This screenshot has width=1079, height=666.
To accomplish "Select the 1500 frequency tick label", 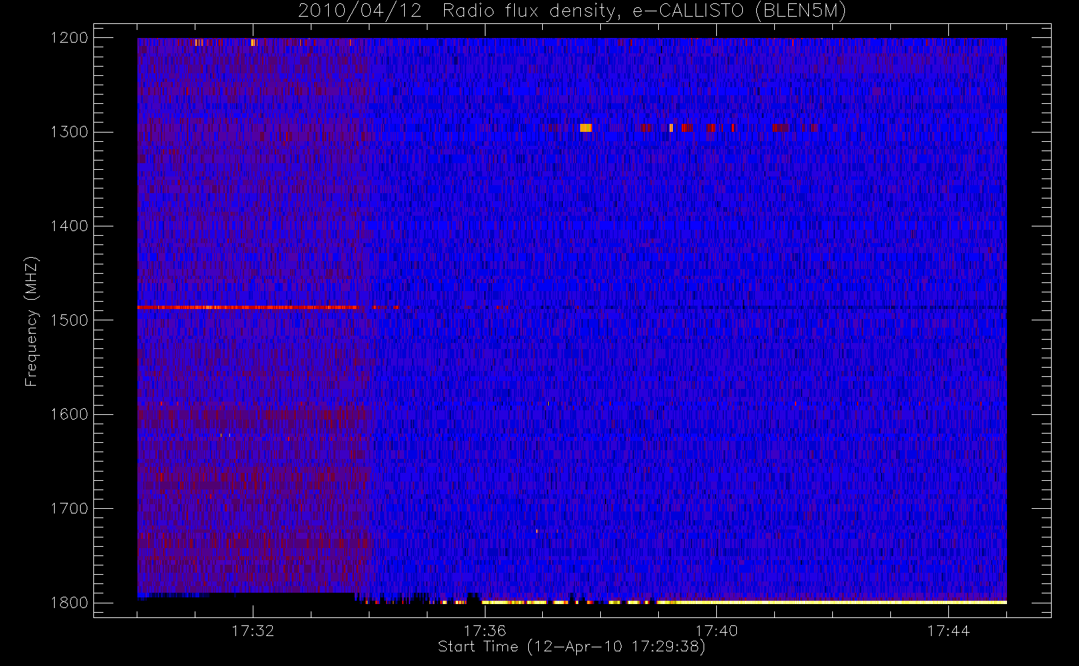I will 69,320.
